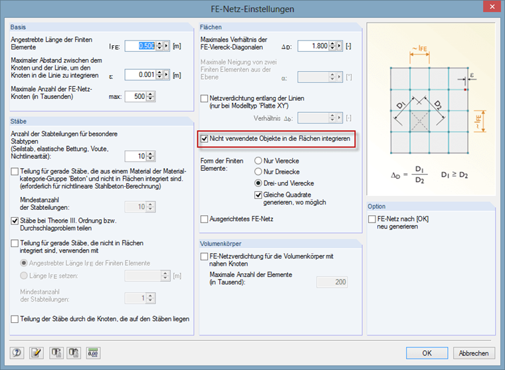Click the ΔD field with 1.800
The height and width of the screenshot is (370, 505).
pyautogui.click(x=314, y=46)
